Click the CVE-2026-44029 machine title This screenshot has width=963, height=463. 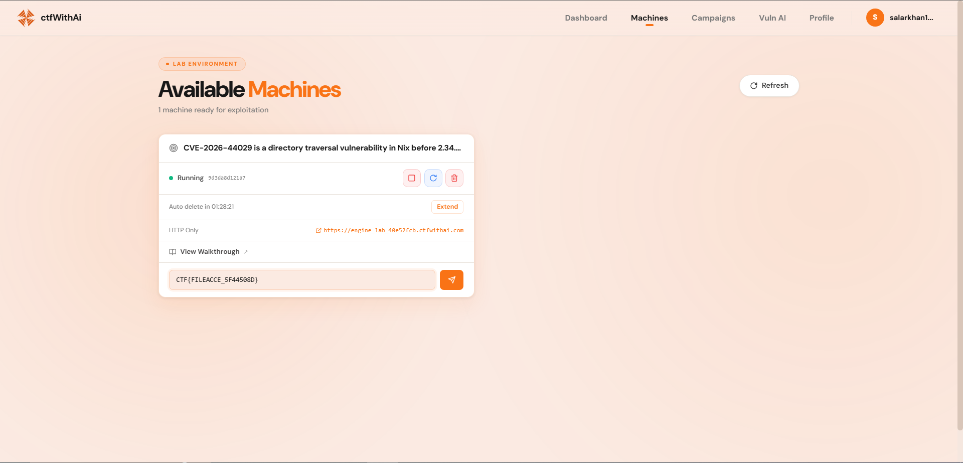coord(322,148)
